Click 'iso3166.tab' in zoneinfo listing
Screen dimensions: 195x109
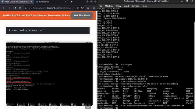154,101
